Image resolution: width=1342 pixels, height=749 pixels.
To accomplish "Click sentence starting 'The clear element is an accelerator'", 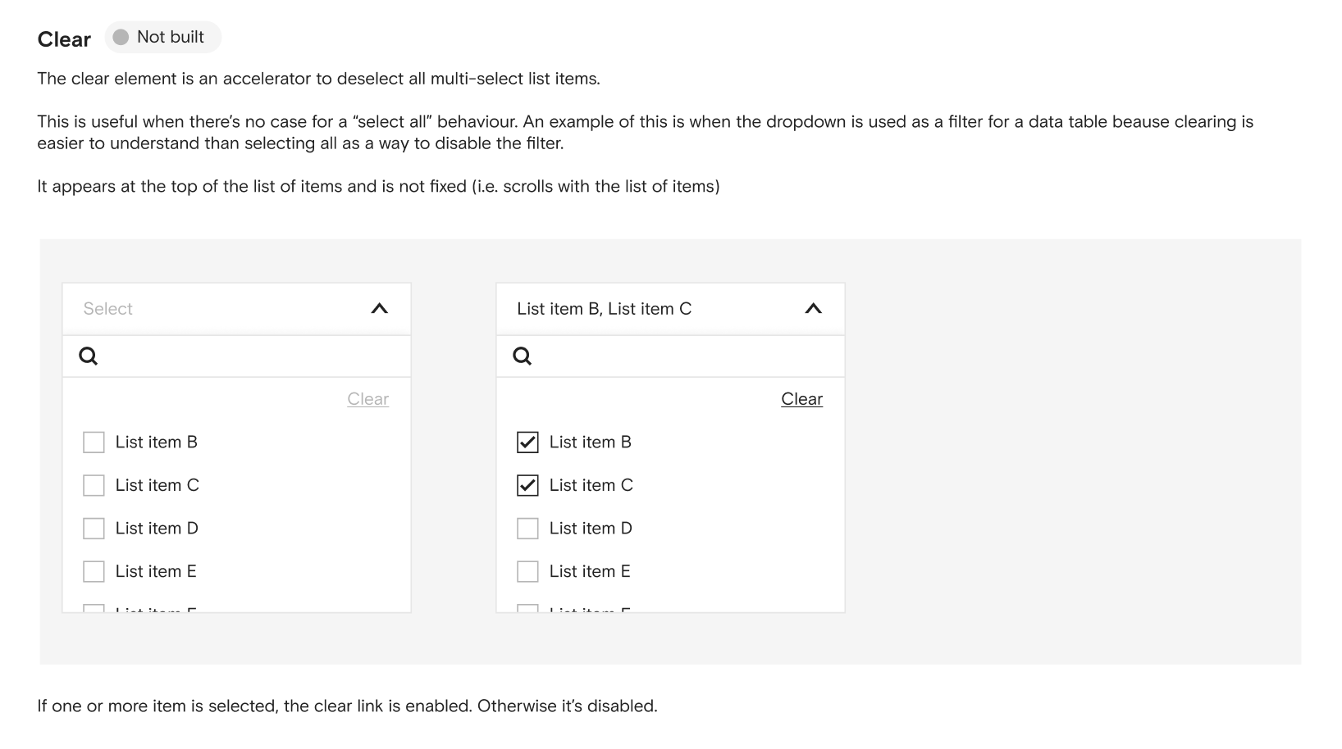I will (318, 79).
